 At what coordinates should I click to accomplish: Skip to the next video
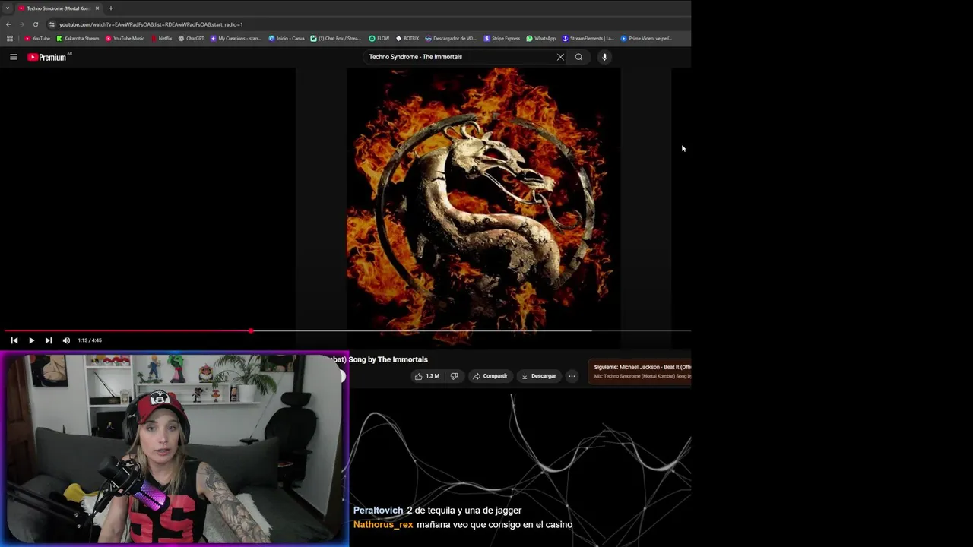(x=49, y=340)
